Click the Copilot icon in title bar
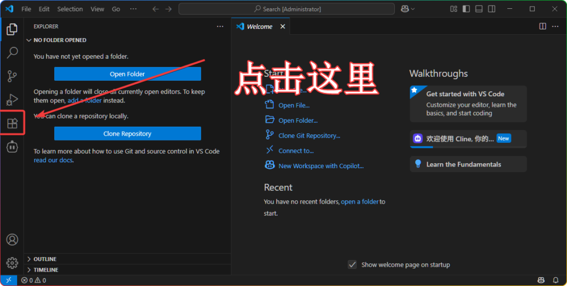The width and height of the screenshot is (567, 286). click(405, 9)
